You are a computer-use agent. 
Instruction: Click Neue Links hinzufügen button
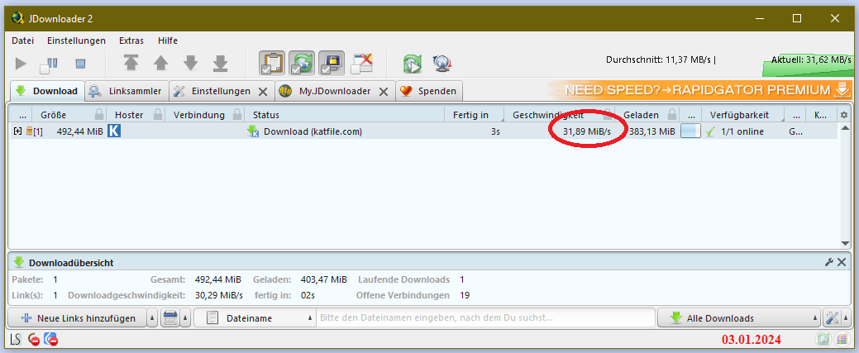(x=77, y=318)
